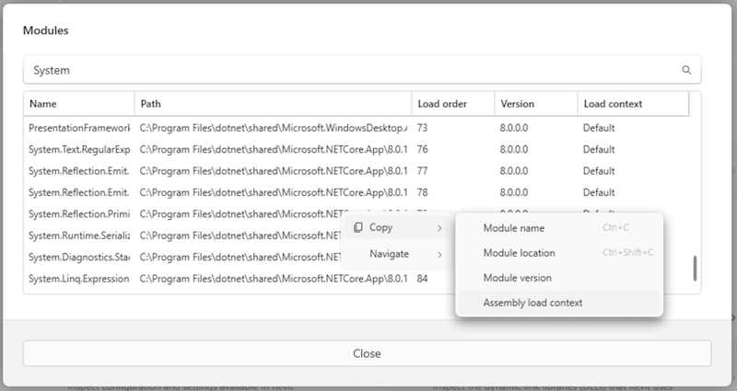Click Assembly load context option
The height and width of the screenshot is (391, 737).
[532, 303]
